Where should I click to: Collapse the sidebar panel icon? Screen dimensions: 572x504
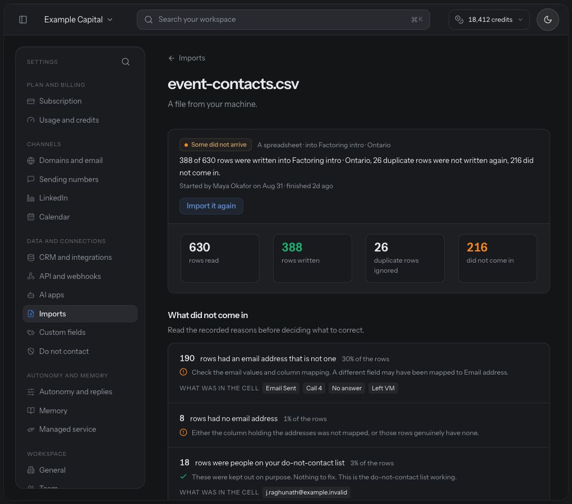23,19
